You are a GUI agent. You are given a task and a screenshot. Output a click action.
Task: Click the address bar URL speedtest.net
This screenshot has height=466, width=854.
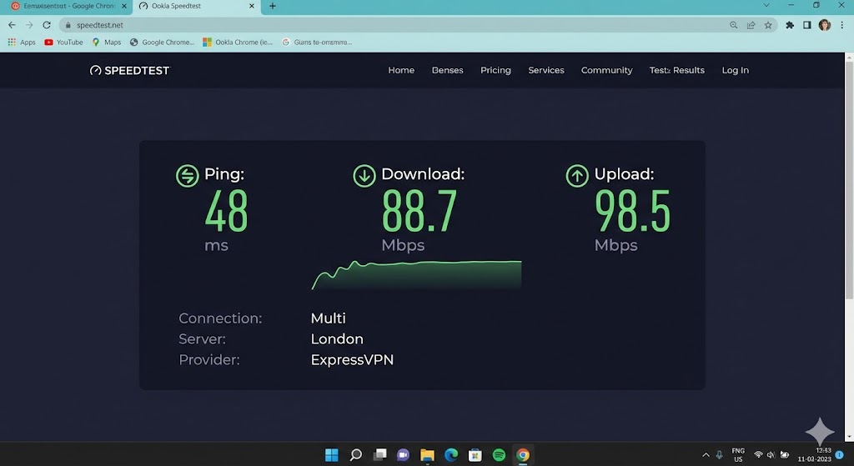point(100,25)
